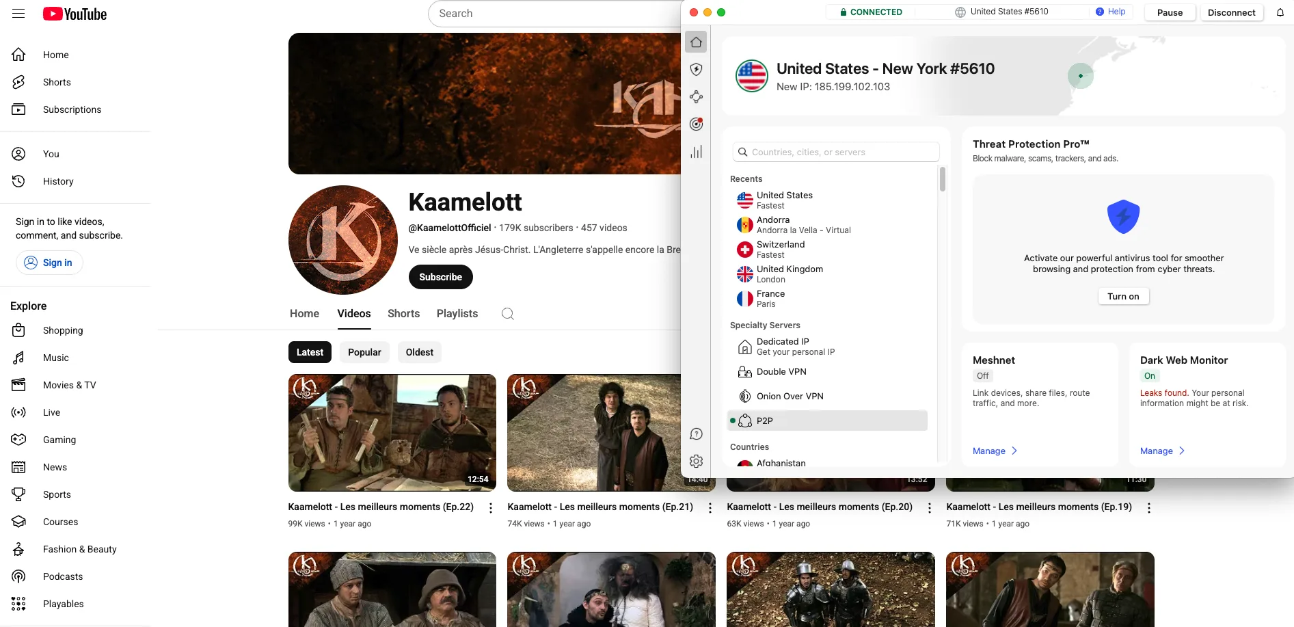1294x627 pixels.
Task: Select Afghanistan in Countries list
Action: click(x=781, y=463)
